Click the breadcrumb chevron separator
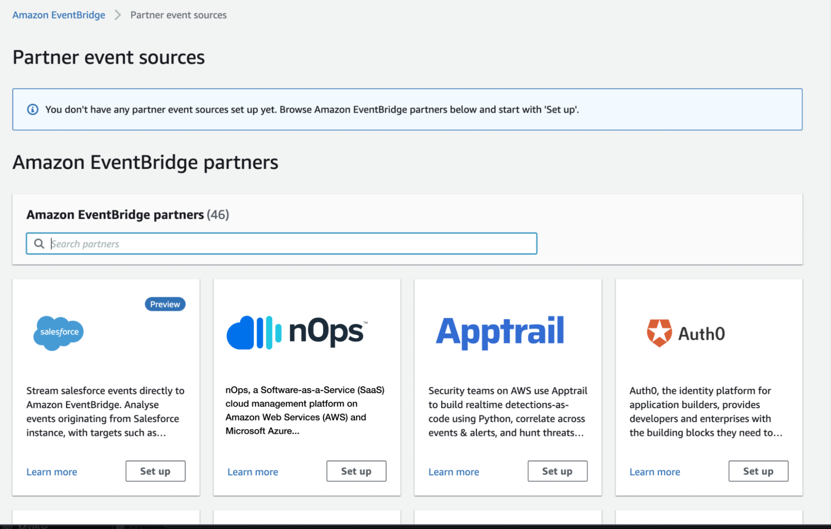This screenshot has width=831, height=529. point(118,15)
